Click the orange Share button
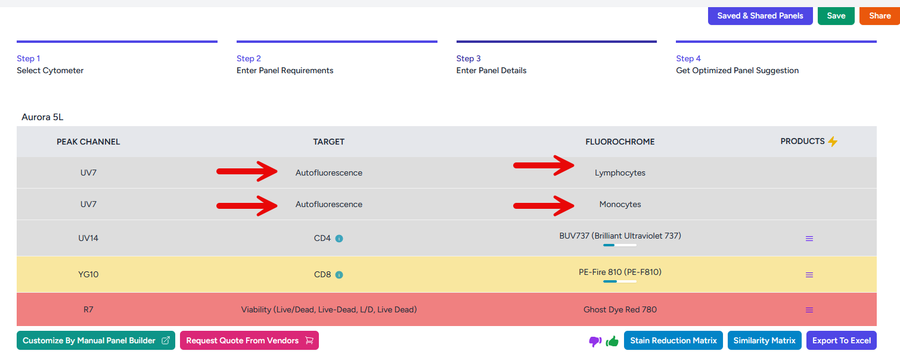900x354 pixels. pos(879,16)
